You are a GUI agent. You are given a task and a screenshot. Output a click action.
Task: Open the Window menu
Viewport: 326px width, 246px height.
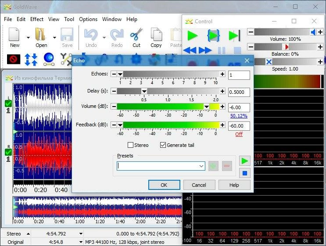[x=112, y=19]
